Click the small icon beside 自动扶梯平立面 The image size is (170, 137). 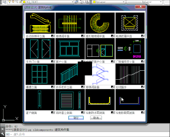click(53, 36)
